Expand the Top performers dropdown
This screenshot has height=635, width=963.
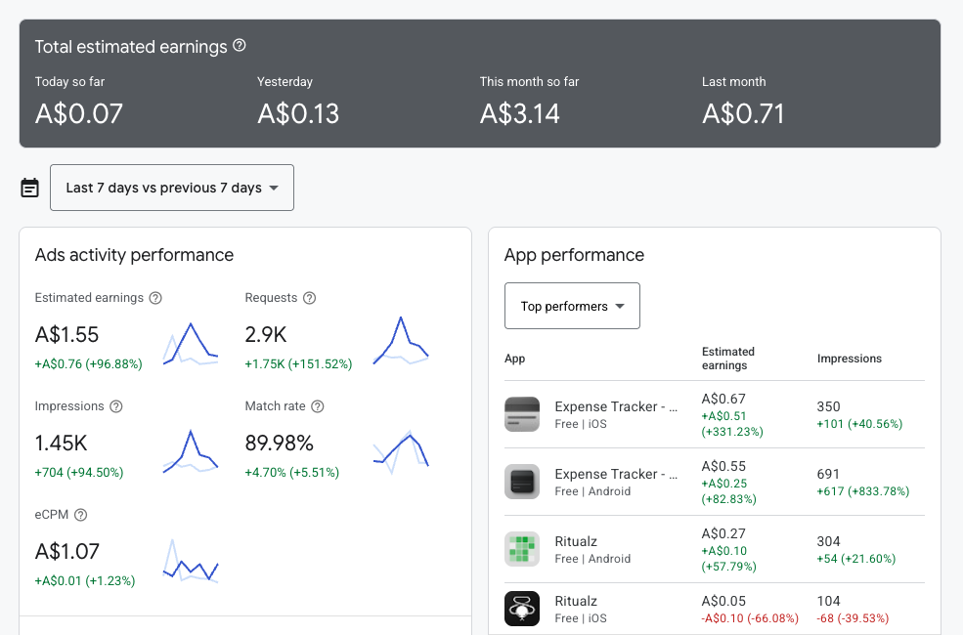[572, 306]
